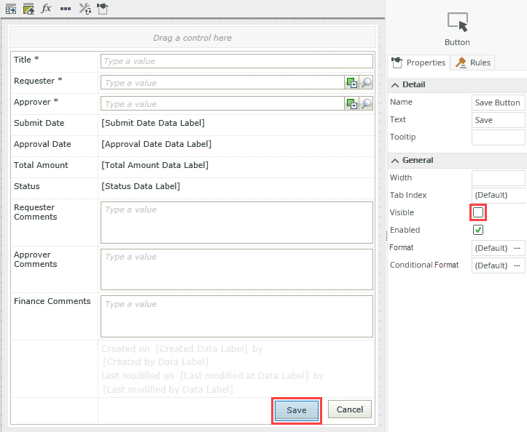Click the Title text box
The height and width of the screenshot is (432, 527).
(237, 61)
